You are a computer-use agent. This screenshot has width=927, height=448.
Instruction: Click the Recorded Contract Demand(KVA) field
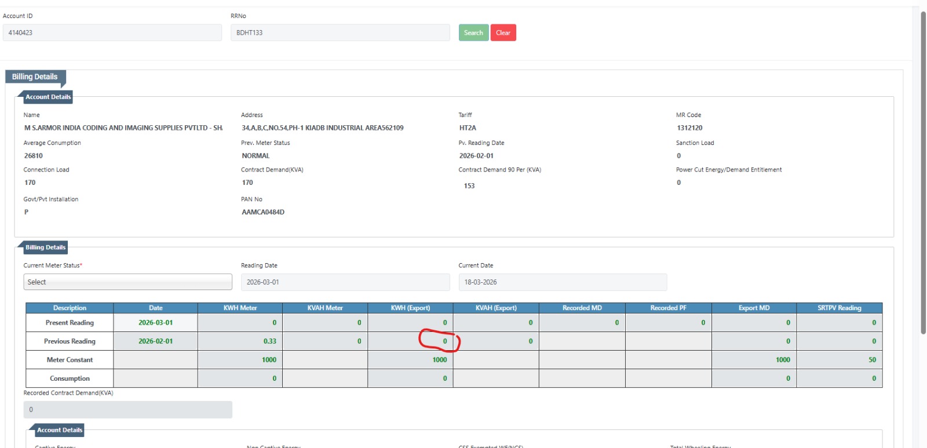pyautogui.click(x=127, y=410)
